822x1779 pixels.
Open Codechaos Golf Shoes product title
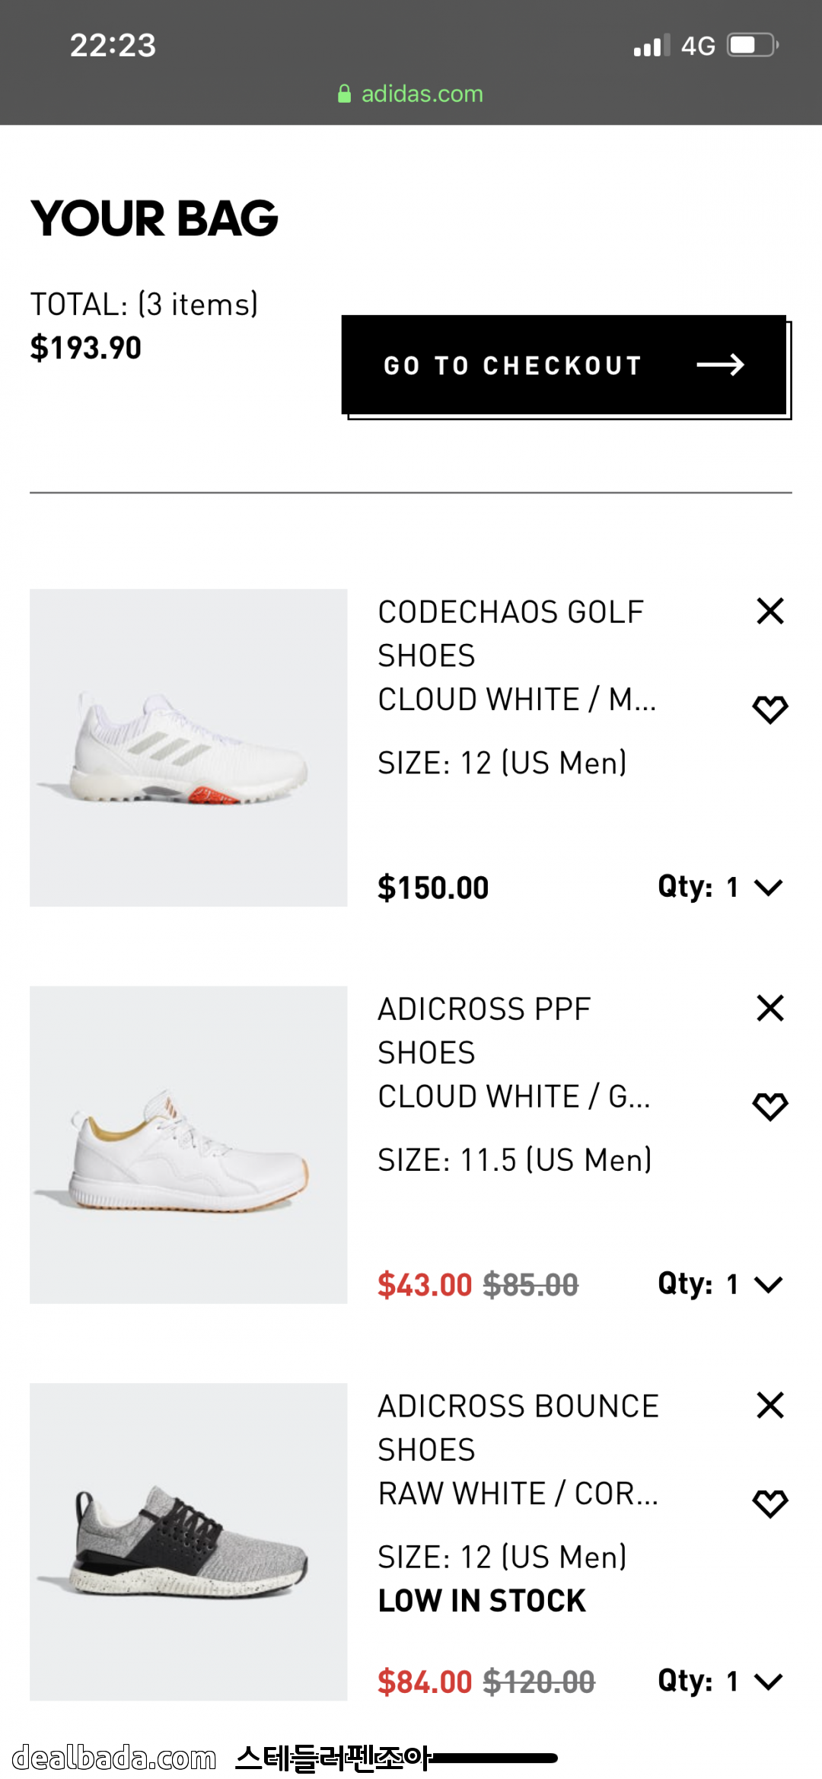pyautogui.click(x=511, y=633)
